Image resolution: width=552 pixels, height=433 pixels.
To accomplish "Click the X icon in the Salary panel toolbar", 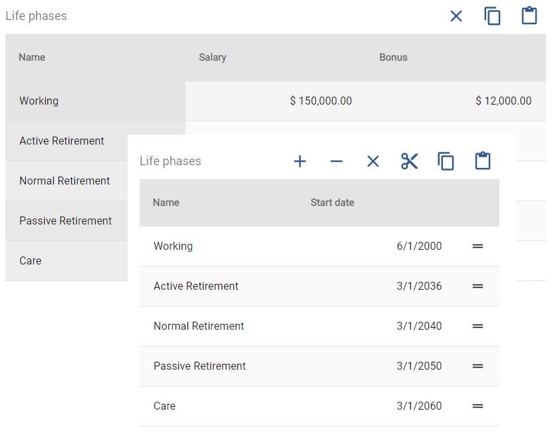I will point(456,16).
